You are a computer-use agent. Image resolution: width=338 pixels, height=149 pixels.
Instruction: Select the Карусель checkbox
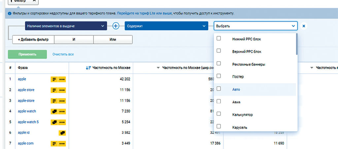(x=219, y=126)
